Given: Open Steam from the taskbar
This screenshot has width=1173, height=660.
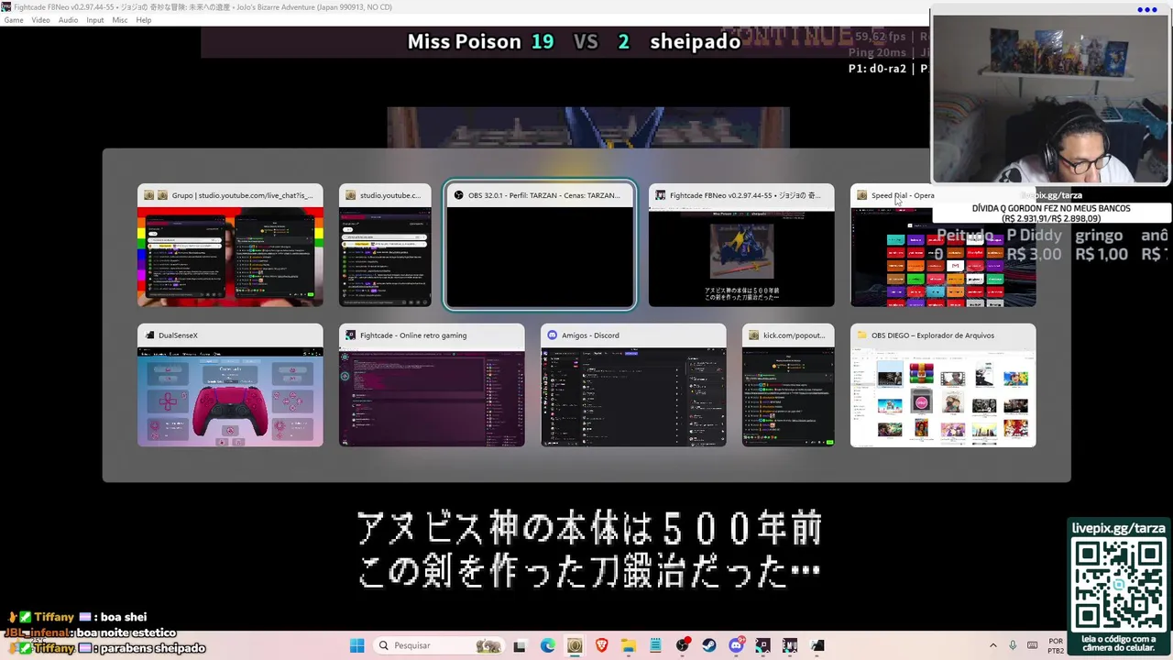Looking at the screenshot, I should tap(709, 645).
